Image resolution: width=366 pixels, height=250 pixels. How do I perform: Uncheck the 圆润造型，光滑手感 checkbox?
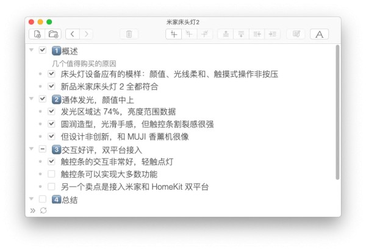pos(51,124)
